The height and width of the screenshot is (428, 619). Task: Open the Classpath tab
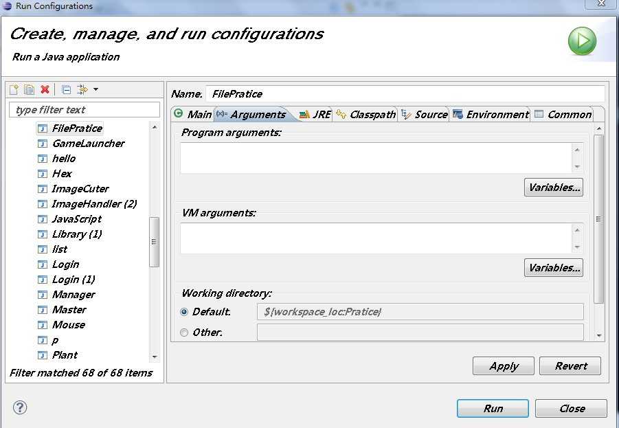[x=366, y=115]
